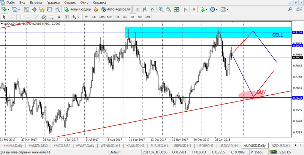Expand the new chart dropdown arrow
This screenshot has height=155, width=304.
[x=8, y=9]
